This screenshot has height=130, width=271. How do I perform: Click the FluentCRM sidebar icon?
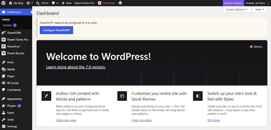(3, 33)
